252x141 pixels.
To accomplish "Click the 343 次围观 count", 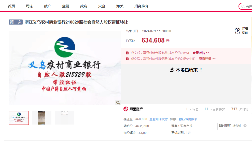I will [239, 109].
